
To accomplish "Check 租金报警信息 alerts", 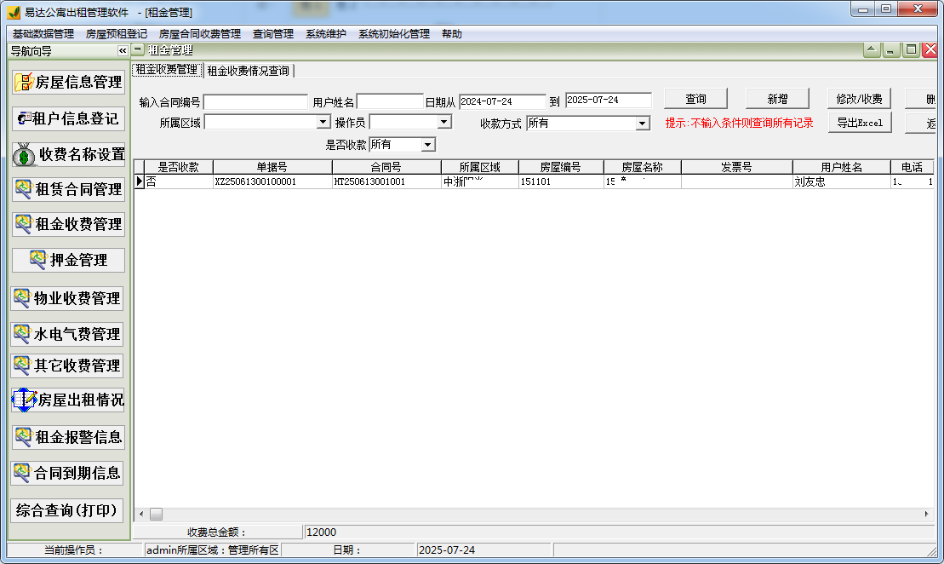I will (68, 437).
